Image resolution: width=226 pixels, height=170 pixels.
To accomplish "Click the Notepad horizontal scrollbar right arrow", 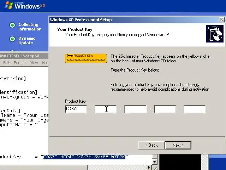I will click(x=149, y=168).
